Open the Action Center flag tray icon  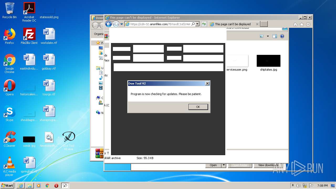tap(311, 186)
